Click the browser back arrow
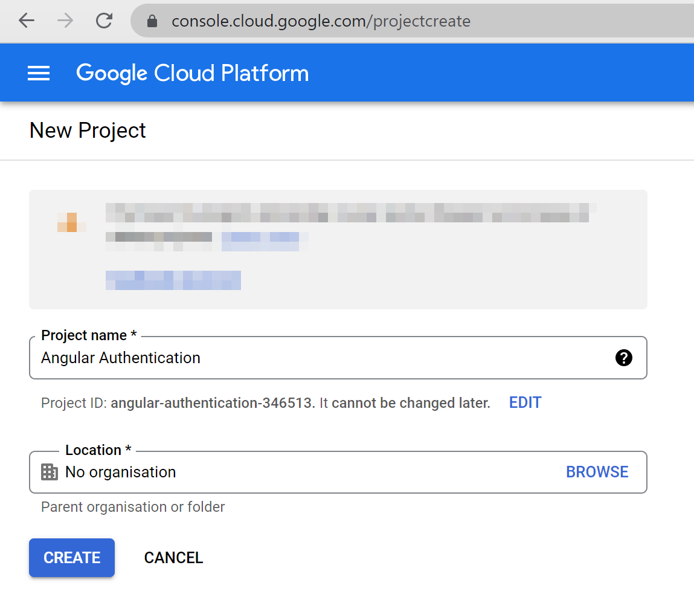This screenshot has height=600, width=694. (x=27, y=21)
